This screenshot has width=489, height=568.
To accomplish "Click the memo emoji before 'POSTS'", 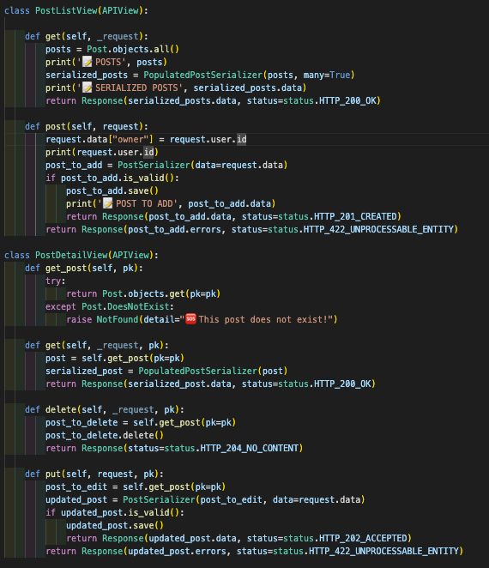I will (x=87, y=62).
